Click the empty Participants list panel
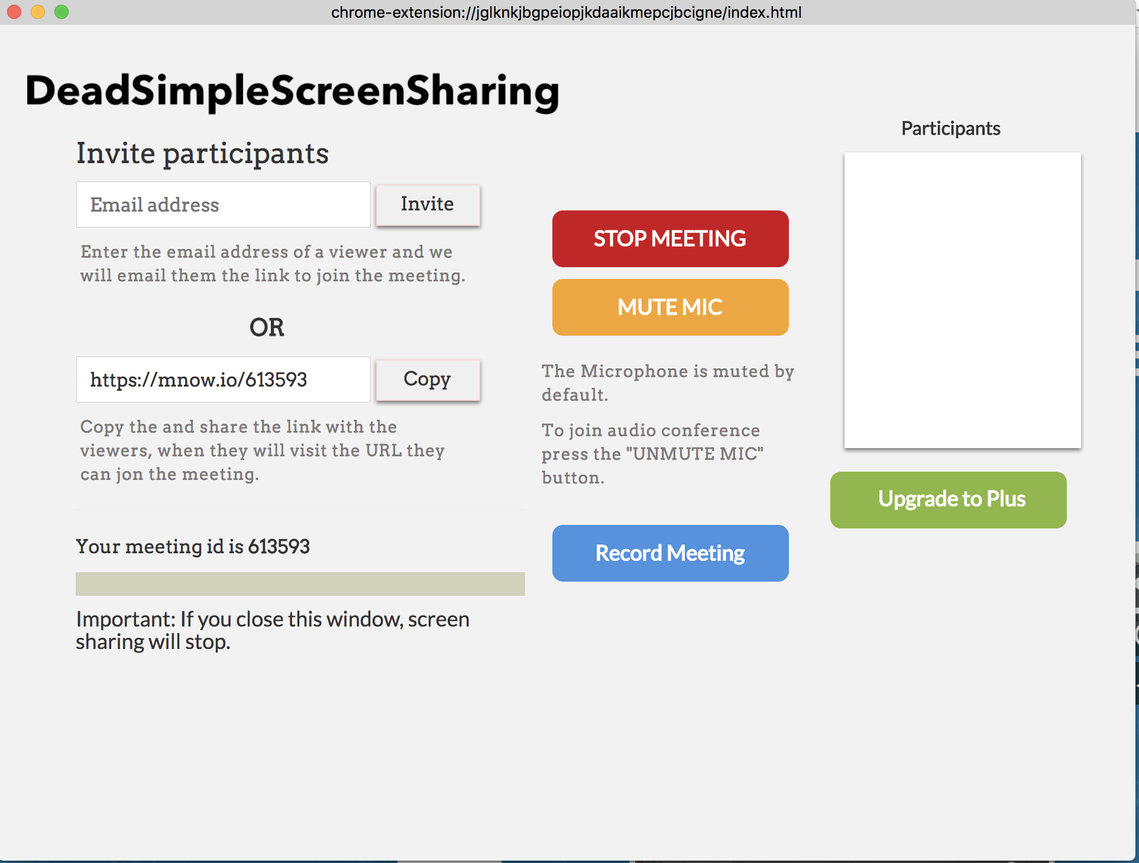This screenshot has height=863, width=1139. point(962,300)
